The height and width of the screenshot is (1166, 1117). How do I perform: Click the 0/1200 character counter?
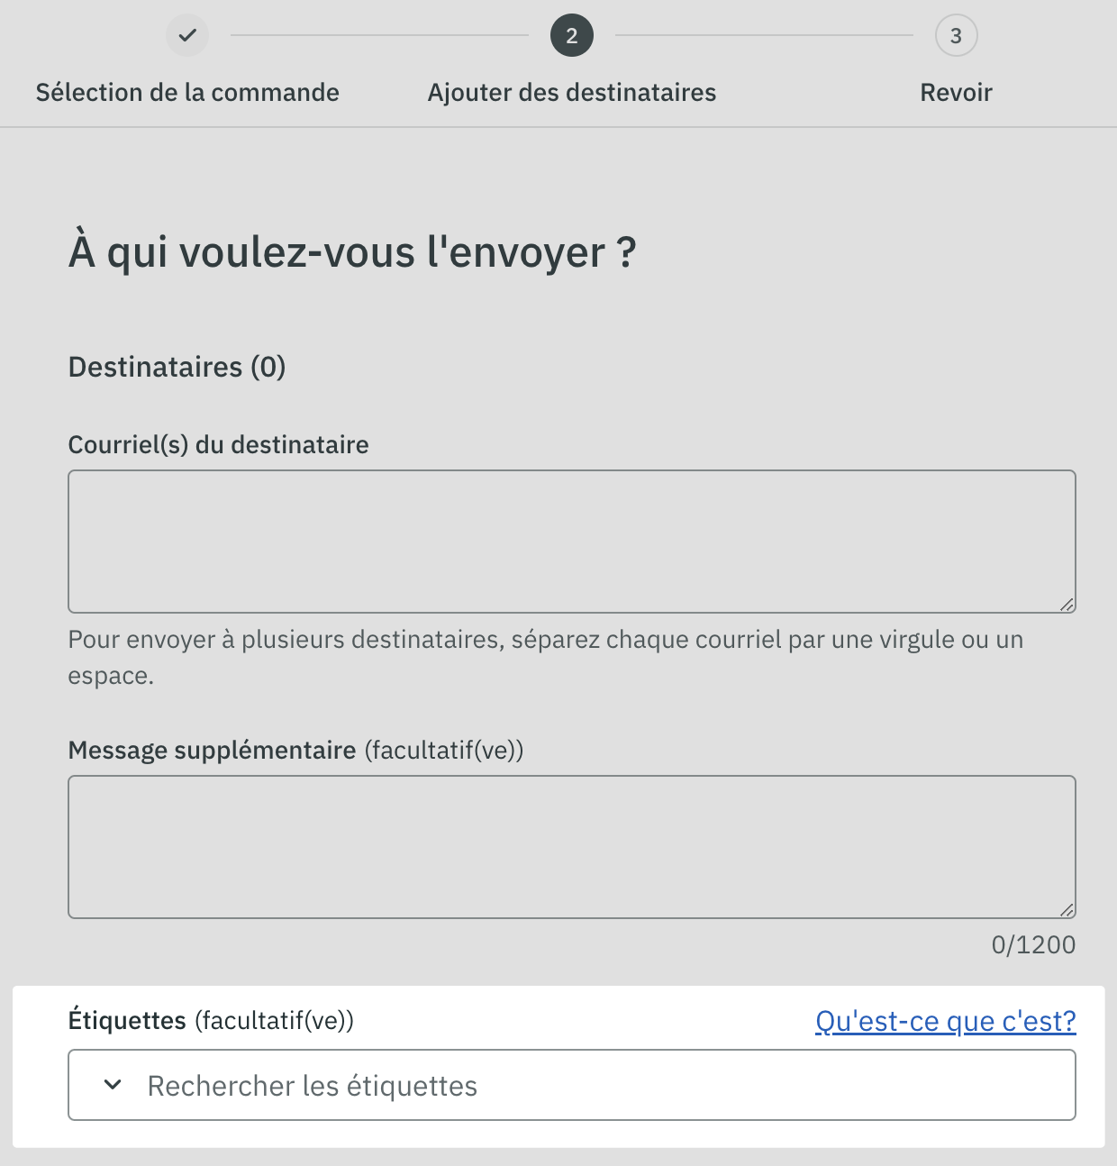1033,944
